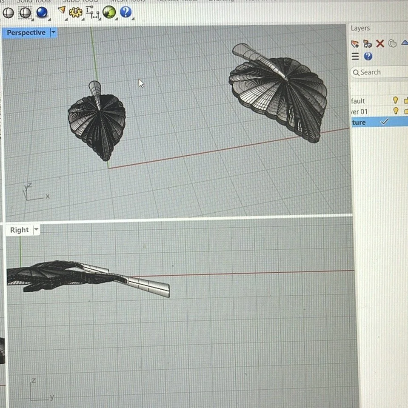This screenshot has height=408, width=408.
Task: Click the layer Search input field
Action: coord(379,72)
